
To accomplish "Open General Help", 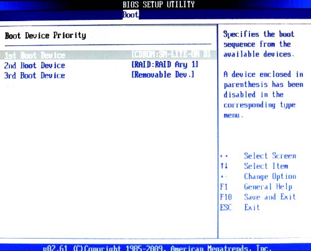I will 268,187.
